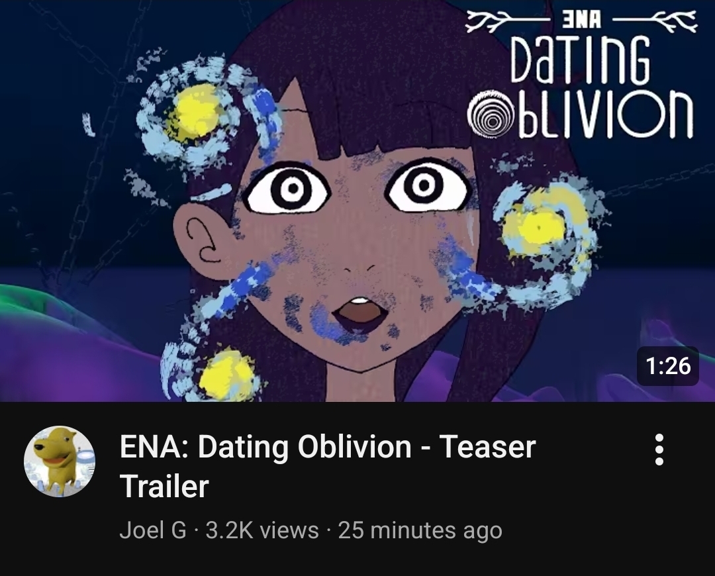Tap the yellow swirl at thumbnail bottom
Image resolution: width=715 pixels, height=576 pixels.
[x=226, y=375]
